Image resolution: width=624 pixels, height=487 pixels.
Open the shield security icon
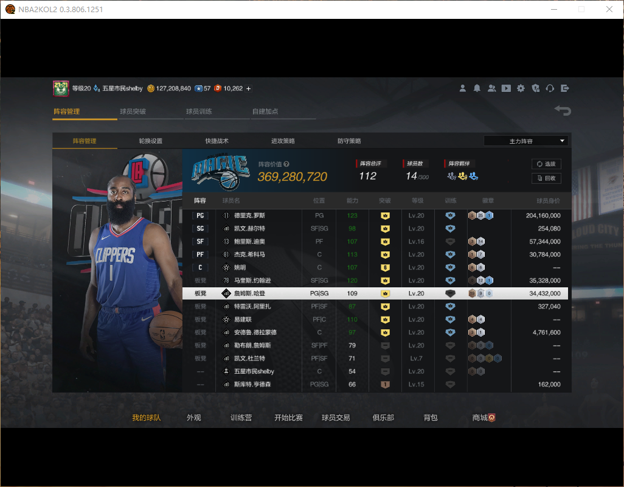(x=536, y=88)
